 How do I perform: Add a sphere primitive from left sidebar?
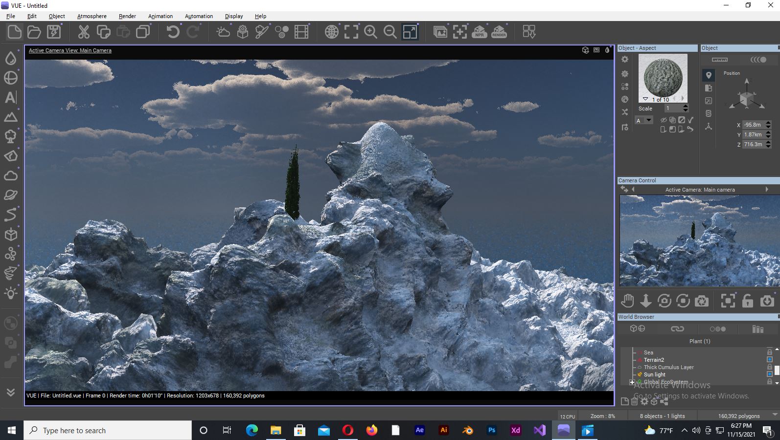click(11, 78)
